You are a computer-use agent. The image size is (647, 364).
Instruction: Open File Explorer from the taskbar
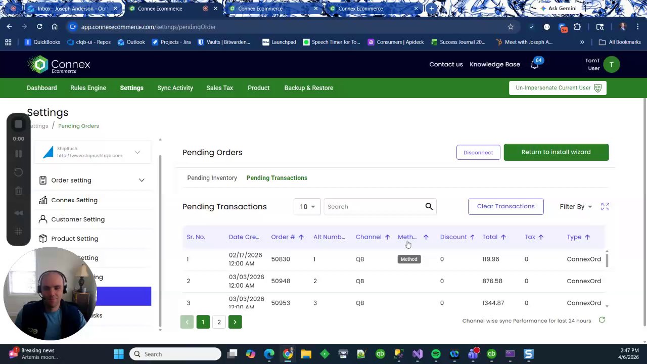(306, 354)
